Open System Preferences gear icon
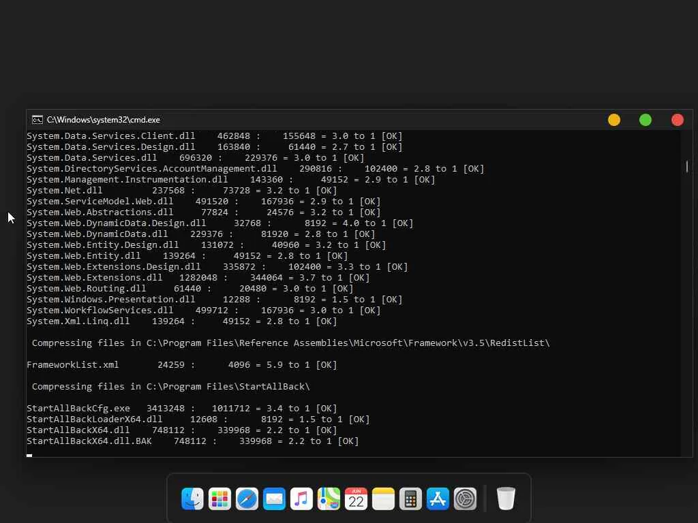 (465, 498)
